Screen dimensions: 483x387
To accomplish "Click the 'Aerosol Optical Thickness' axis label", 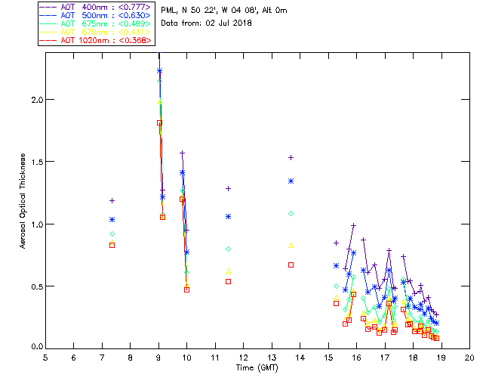I will [23, 201].
